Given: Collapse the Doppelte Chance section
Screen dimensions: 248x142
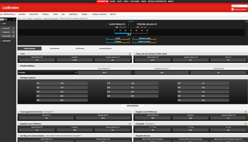Looking at the screenshot, I should 135,136.
